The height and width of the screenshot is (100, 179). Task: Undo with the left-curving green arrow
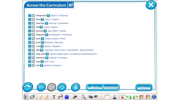pos(129,97)
